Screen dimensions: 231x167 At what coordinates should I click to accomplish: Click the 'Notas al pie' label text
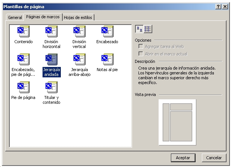coord(107,70)
